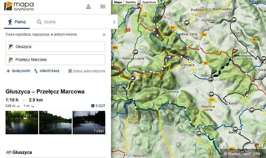This screenshot has height=158, width=266.
Task: Click the 5 GOT badge
Action: [x=98, y=106]
